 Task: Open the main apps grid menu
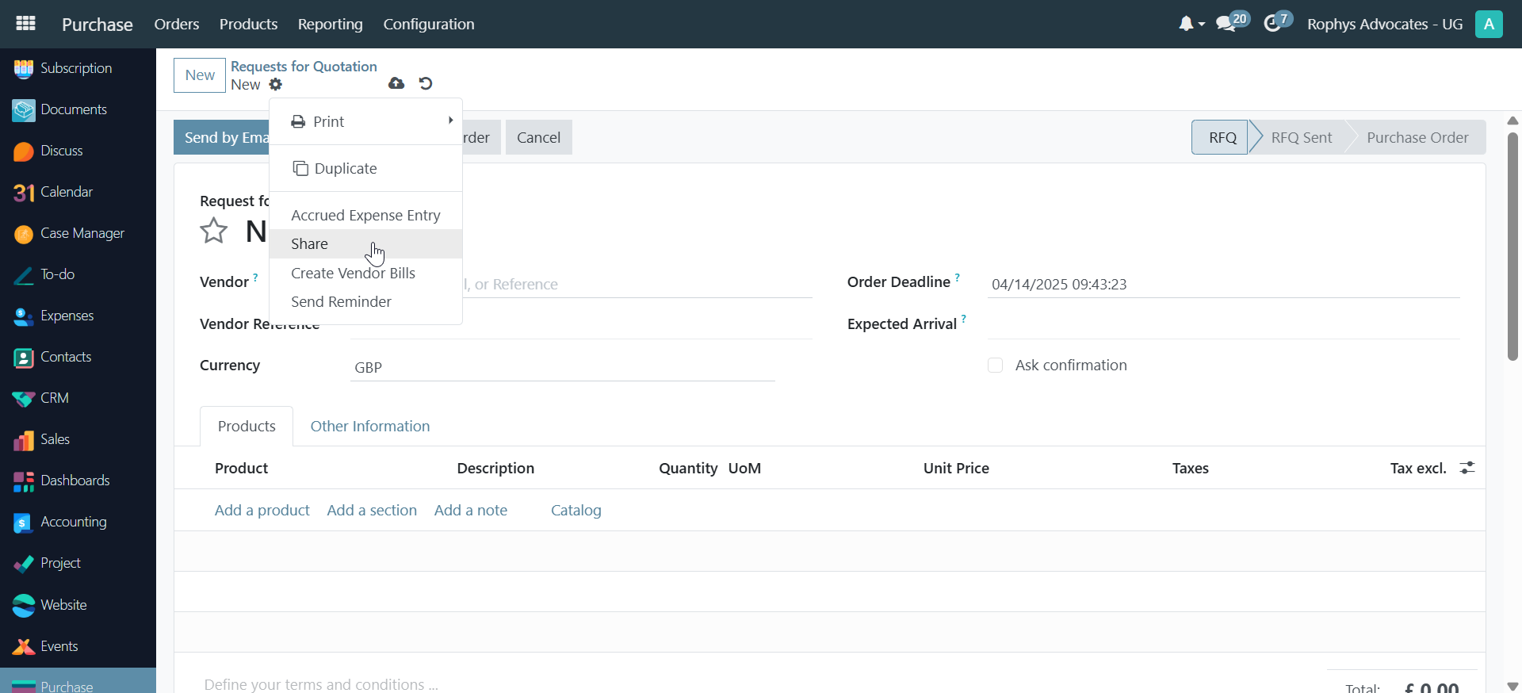(26, 24)
